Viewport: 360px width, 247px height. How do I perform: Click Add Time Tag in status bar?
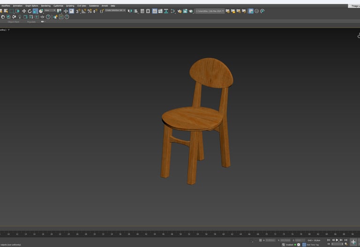pyautogui.click(x=312, y=245)
